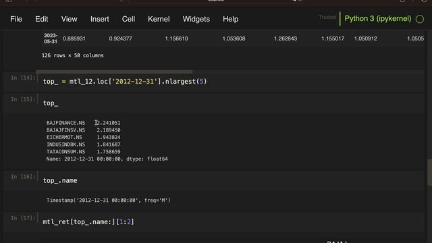The image size is (432, 243).
Task: Click the In [16] prompt label
Action: 23,177
